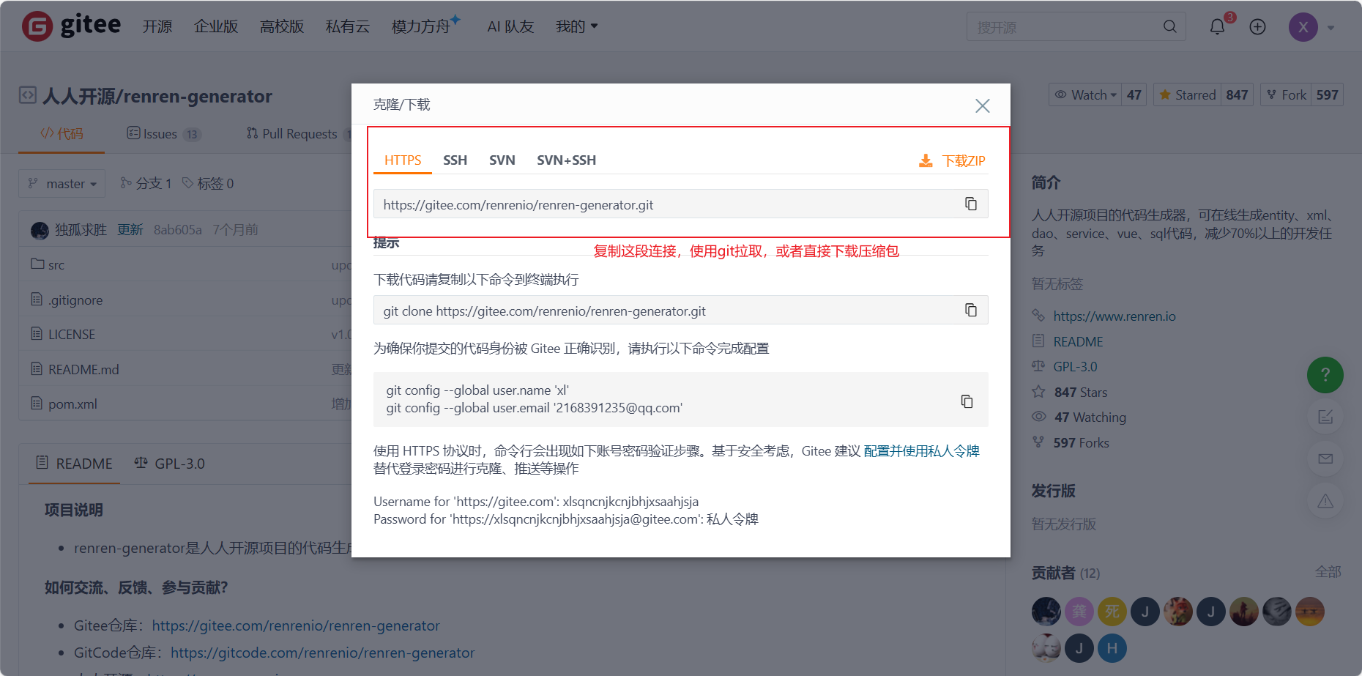Open the 企业版 menu item
The width and height of the screenshot is (1362, 676).
coord(216,27)
